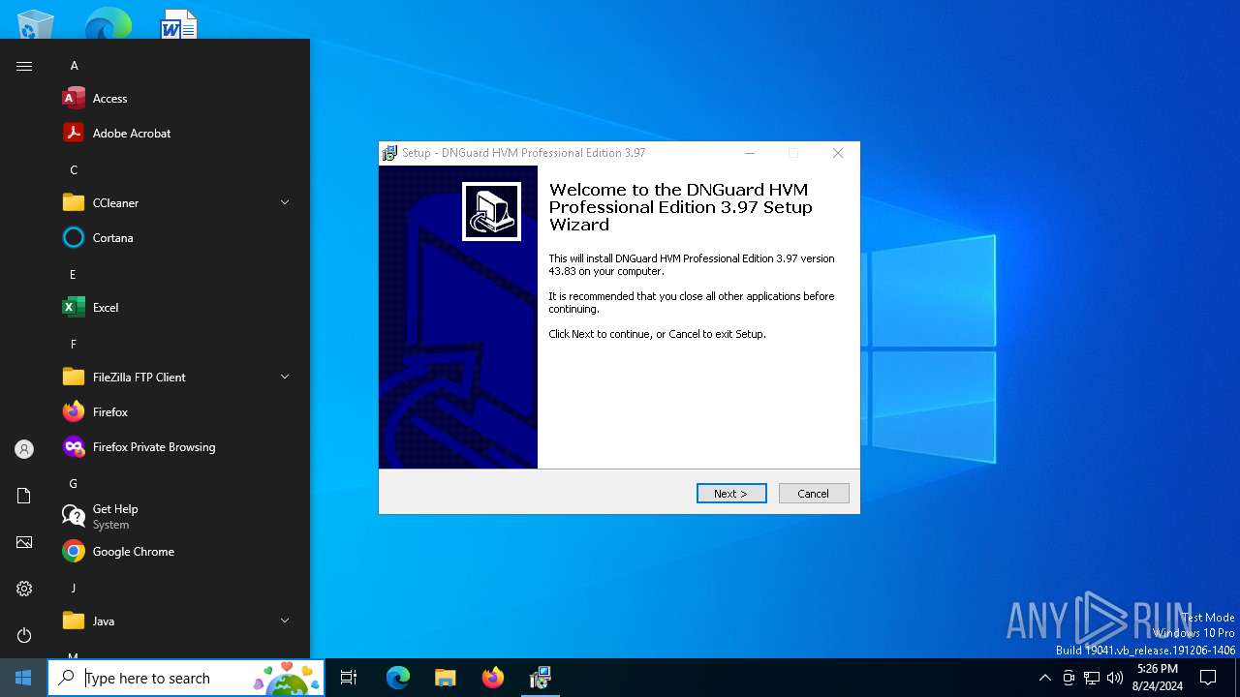Select the letter E section header
Viewport: 1240px width, 697px height.
73,275
